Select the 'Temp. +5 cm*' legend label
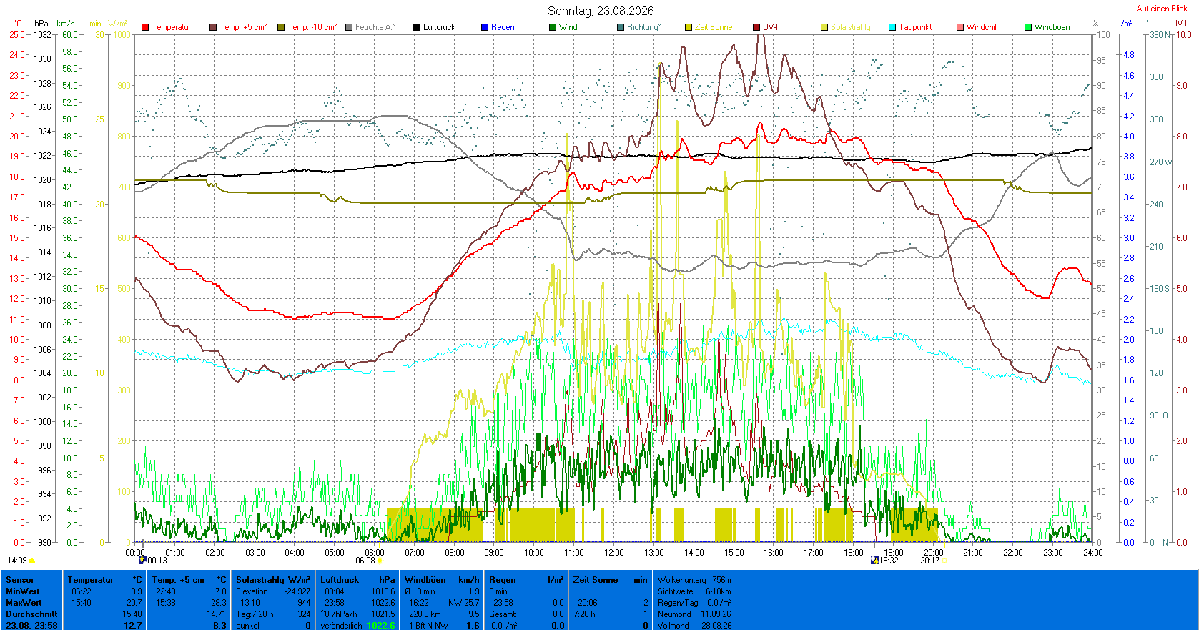The height and width of the screenshot is (630, 1199). pyautogui.click(x=244, y=27)
